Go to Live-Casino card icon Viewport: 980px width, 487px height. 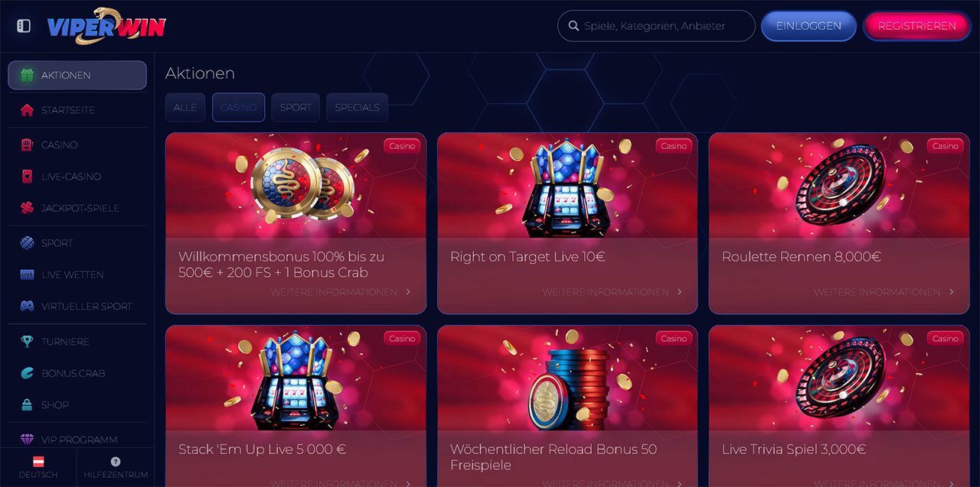tap(28, 177)
